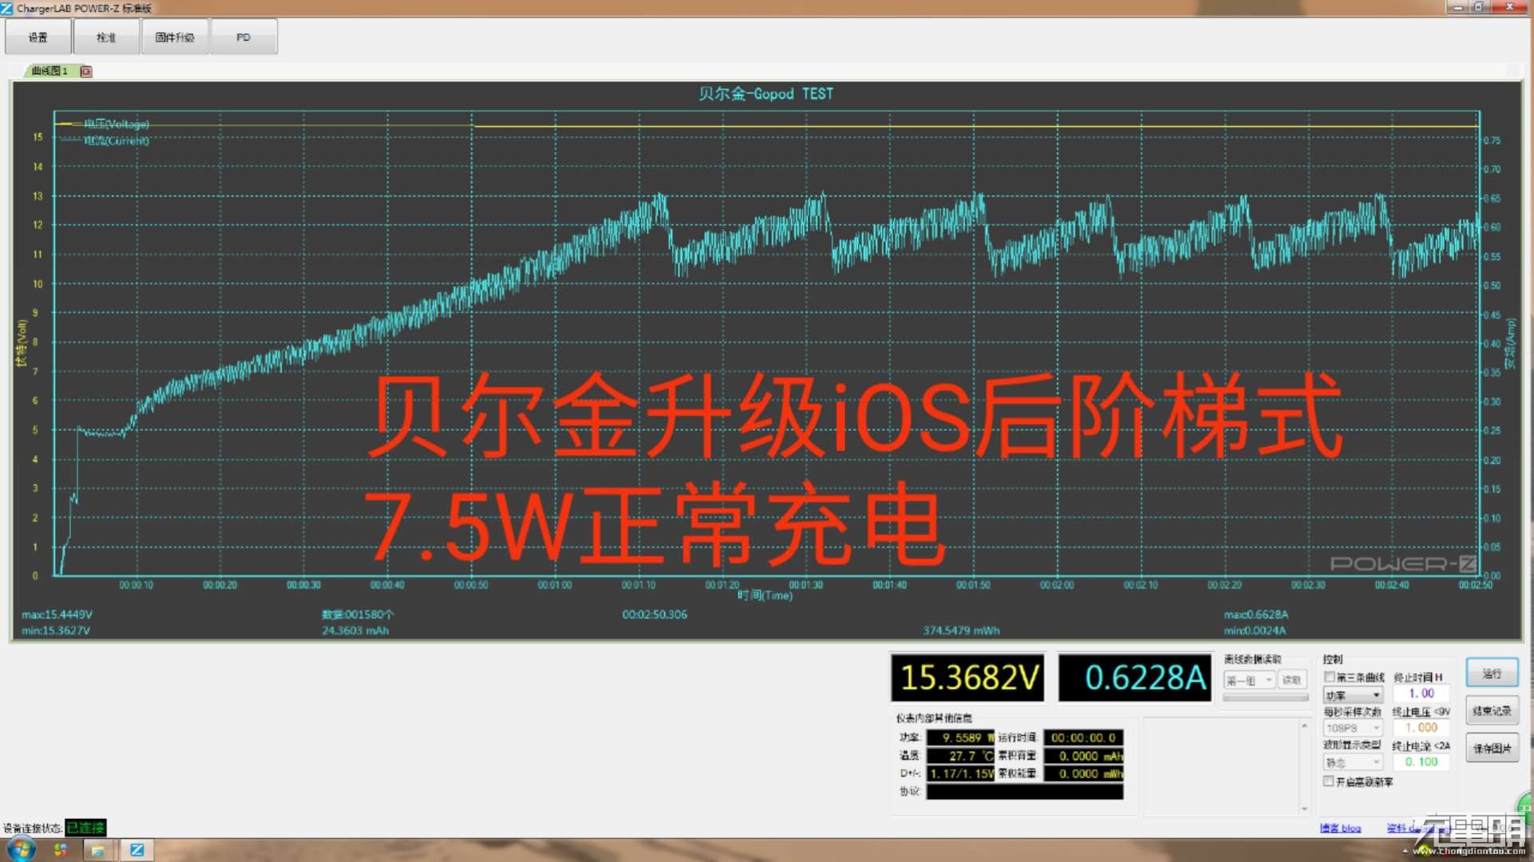The image size is (1534, 862).
Task: Open the 静态 waveform display type dropdown
Action: tap(1353, 762)
